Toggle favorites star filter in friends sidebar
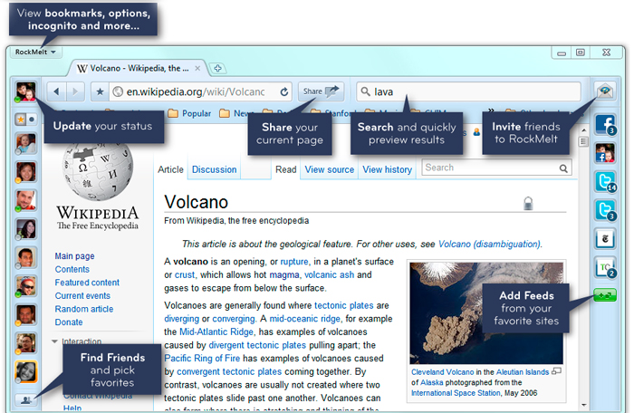 click(19, 119)
